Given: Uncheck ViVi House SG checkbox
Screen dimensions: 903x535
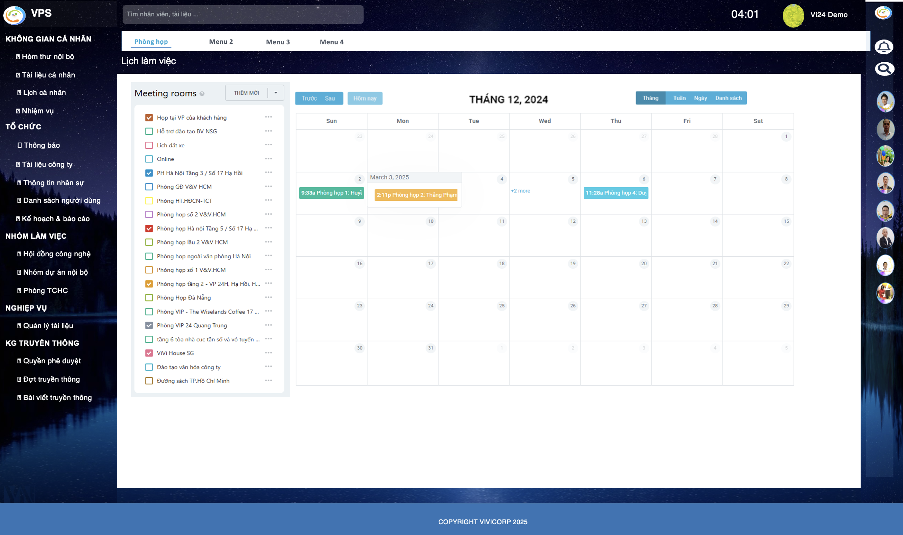Looking at the screenshot, I should click(x=149, y=353).
